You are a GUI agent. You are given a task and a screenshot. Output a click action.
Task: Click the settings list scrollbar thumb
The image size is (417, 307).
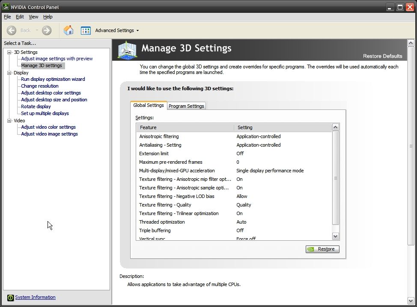click(x=336, y=178)
